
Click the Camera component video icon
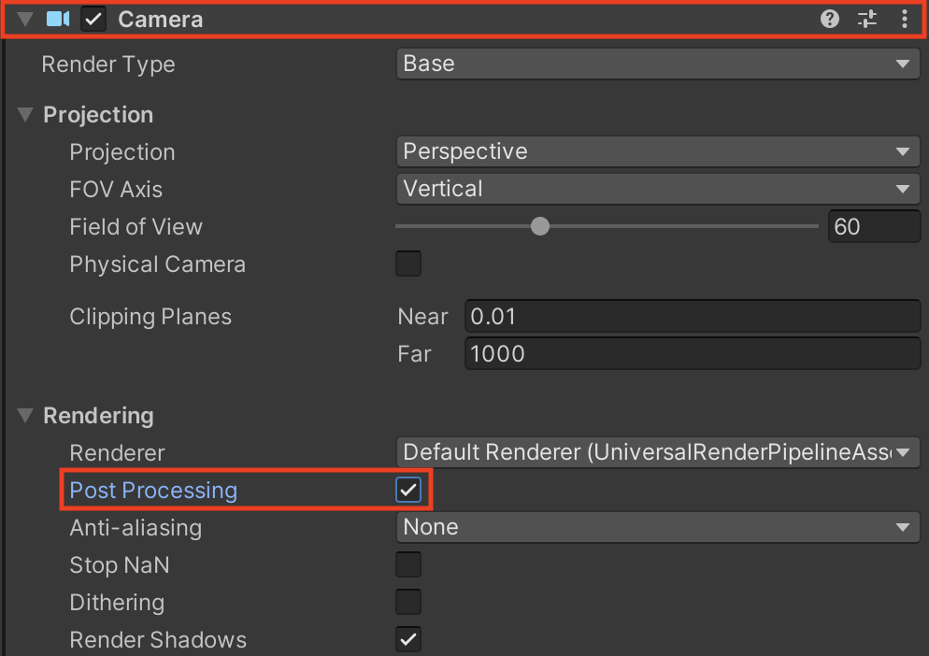tap(58, 19)
